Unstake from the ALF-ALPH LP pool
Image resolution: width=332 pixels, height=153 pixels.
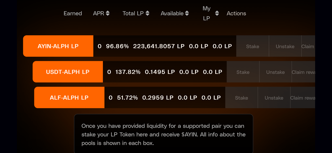click(x=274, y=98)
